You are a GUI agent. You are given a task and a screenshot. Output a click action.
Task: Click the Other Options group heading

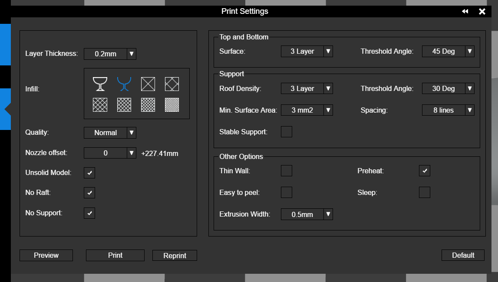(x=241, y=156)
